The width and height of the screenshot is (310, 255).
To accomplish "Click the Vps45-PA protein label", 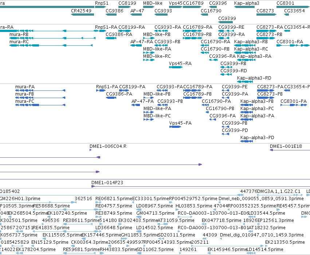I will click(180, 123).
